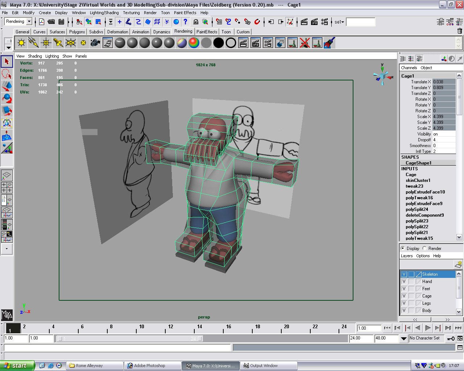Screen dimensions: 464x371
Task: Render current frame from status line
Action: coord(304,22)
